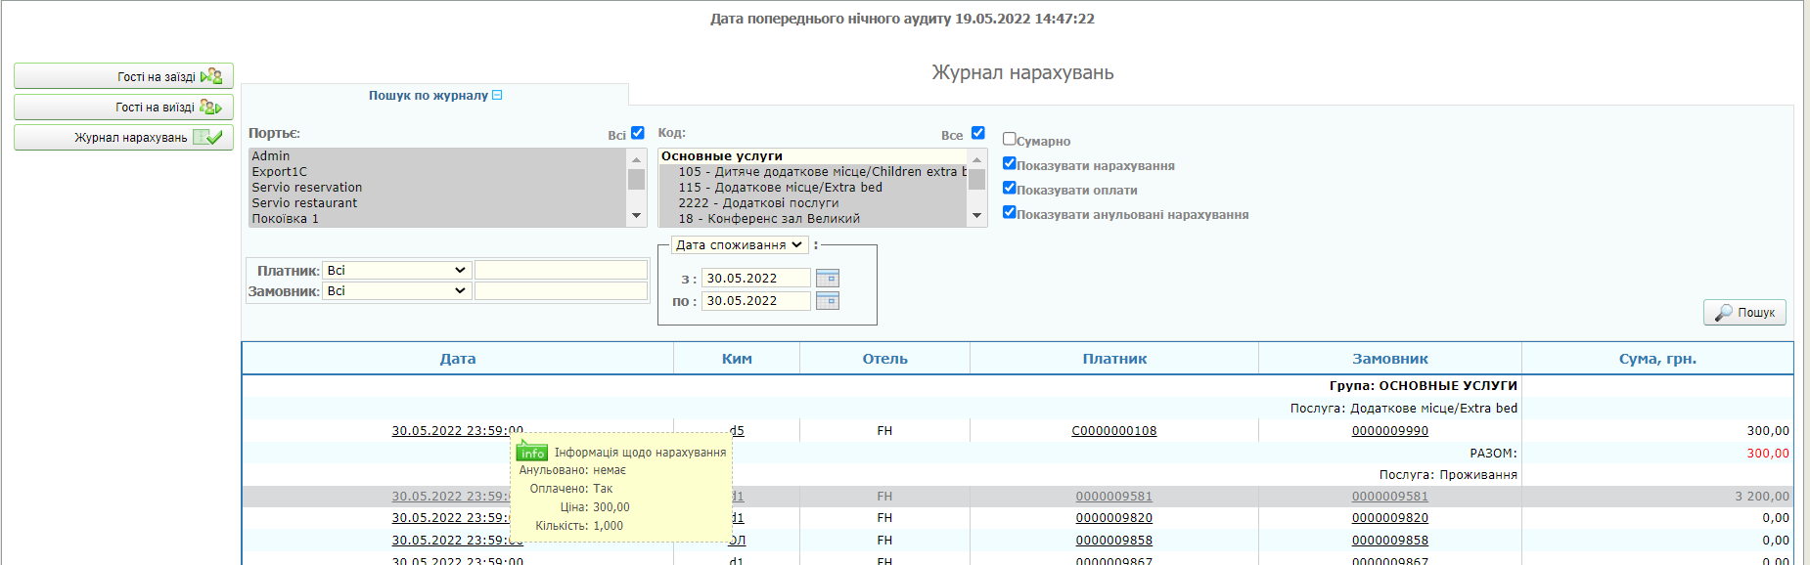Open calendar picker for end date
This screenshot has height=565, width=1810.
(828, 301)
